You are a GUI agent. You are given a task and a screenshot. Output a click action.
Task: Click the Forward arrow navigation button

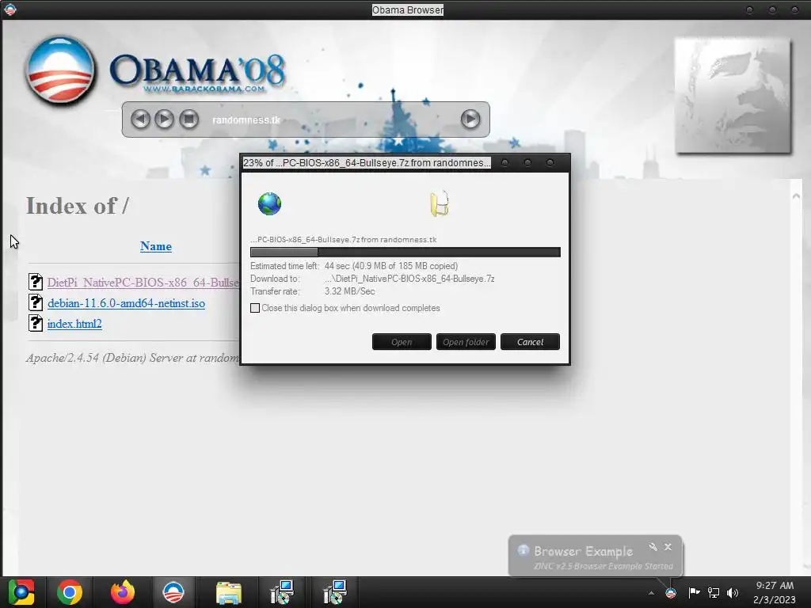[165, 120]
